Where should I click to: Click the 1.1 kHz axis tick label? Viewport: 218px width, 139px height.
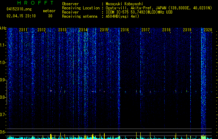coord(3,45)
